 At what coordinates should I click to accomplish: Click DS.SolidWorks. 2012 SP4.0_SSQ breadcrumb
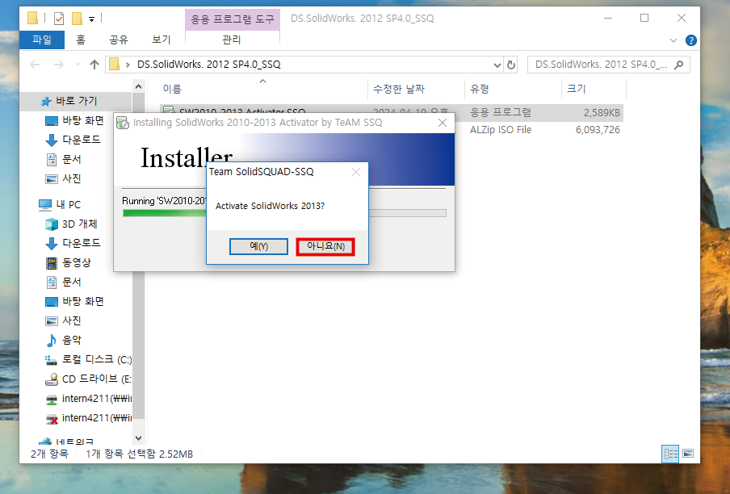click(x=209, y=65)
